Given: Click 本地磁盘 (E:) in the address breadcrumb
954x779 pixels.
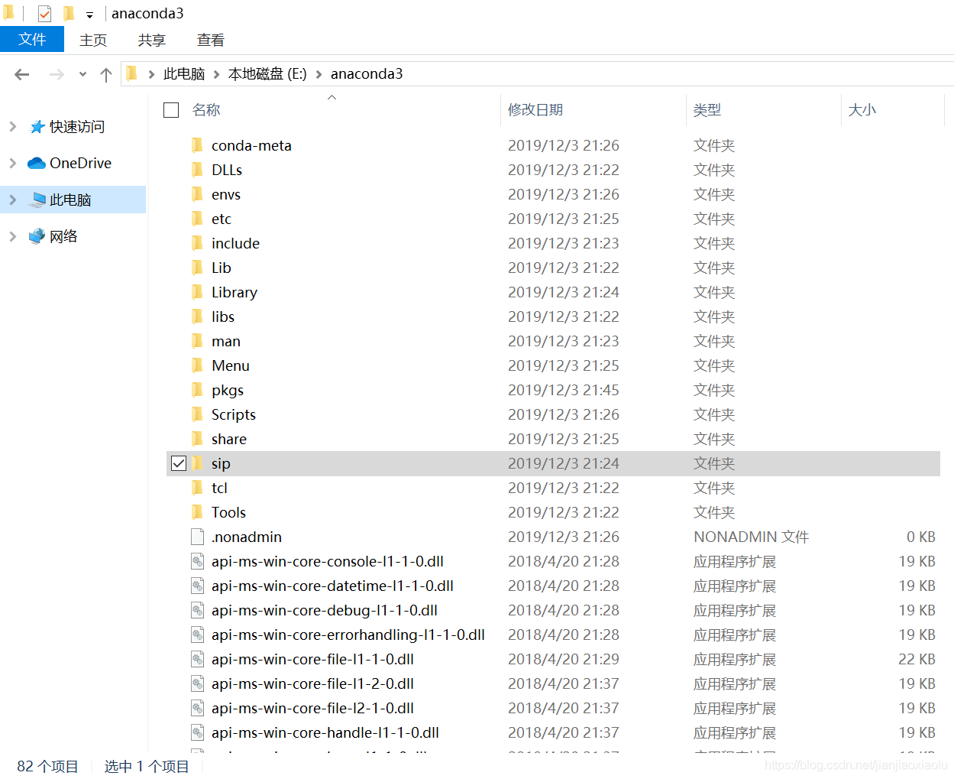Looking at the screenshot, I should tap(267, 74).
